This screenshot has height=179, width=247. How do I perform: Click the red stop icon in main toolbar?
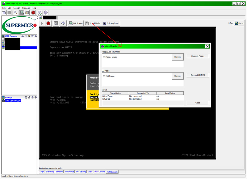(33, 12)
